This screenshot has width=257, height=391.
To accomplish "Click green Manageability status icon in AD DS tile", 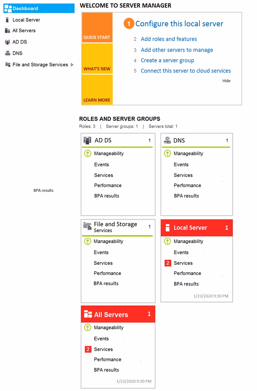I will click(87, 153).
